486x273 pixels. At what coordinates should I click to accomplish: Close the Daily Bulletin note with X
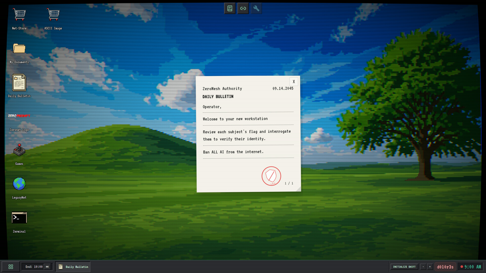pyautogui.click(x=294, y=82)
